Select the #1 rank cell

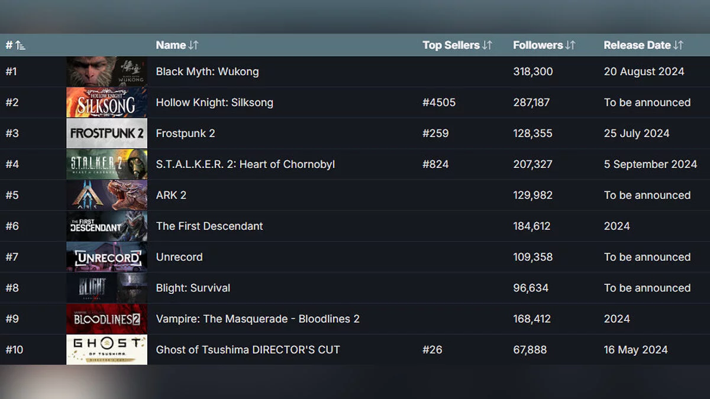click(x=11, y=72)
